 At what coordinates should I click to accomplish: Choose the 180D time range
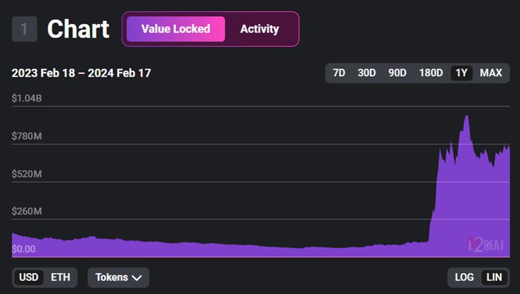coord(431,73)
